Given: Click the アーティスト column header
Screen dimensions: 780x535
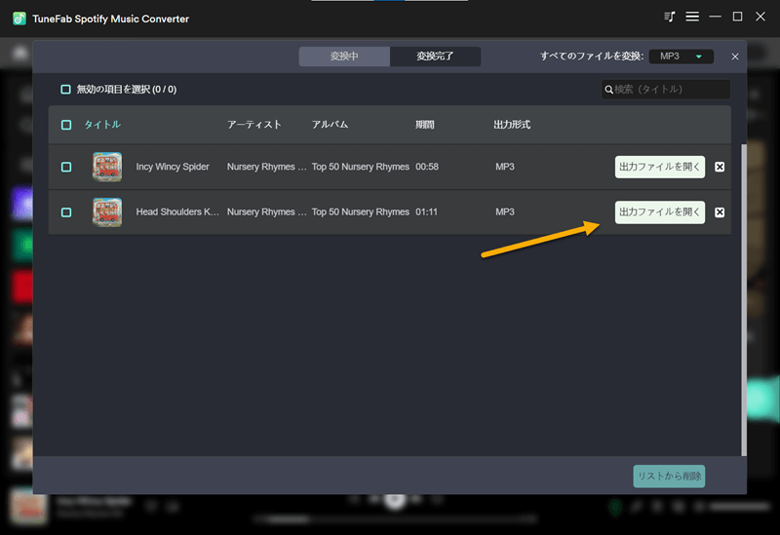Looking at the screenshot, I should [254, 125].
